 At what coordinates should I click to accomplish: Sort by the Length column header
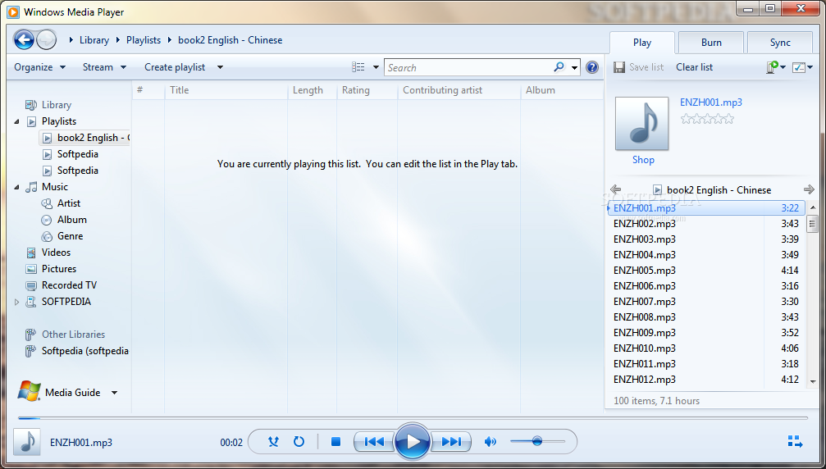click(313, 90)
